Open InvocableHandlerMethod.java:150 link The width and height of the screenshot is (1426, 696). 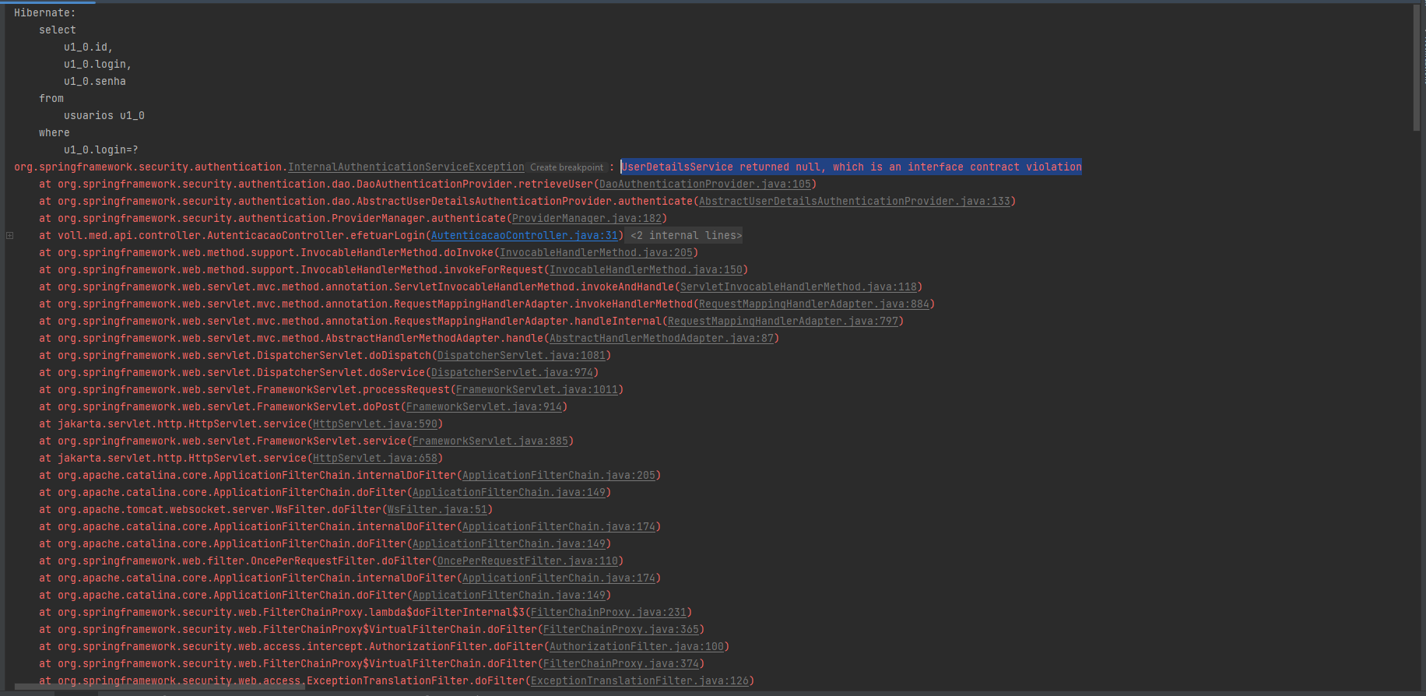pos(646,269)
